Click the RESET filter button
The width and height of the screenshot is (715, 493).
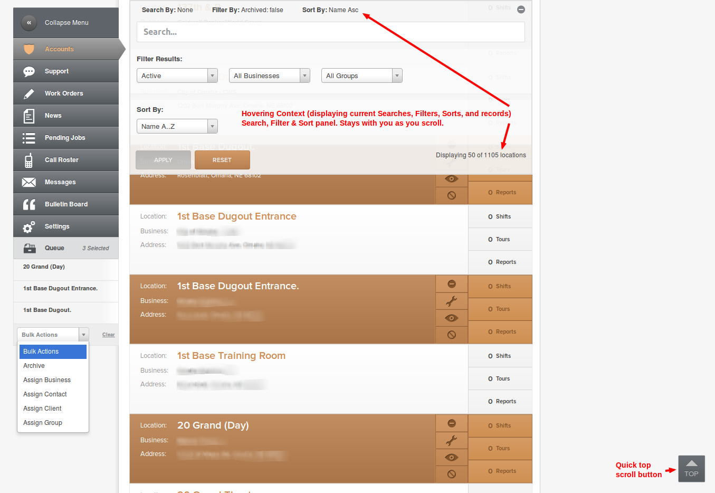[222, 160]
